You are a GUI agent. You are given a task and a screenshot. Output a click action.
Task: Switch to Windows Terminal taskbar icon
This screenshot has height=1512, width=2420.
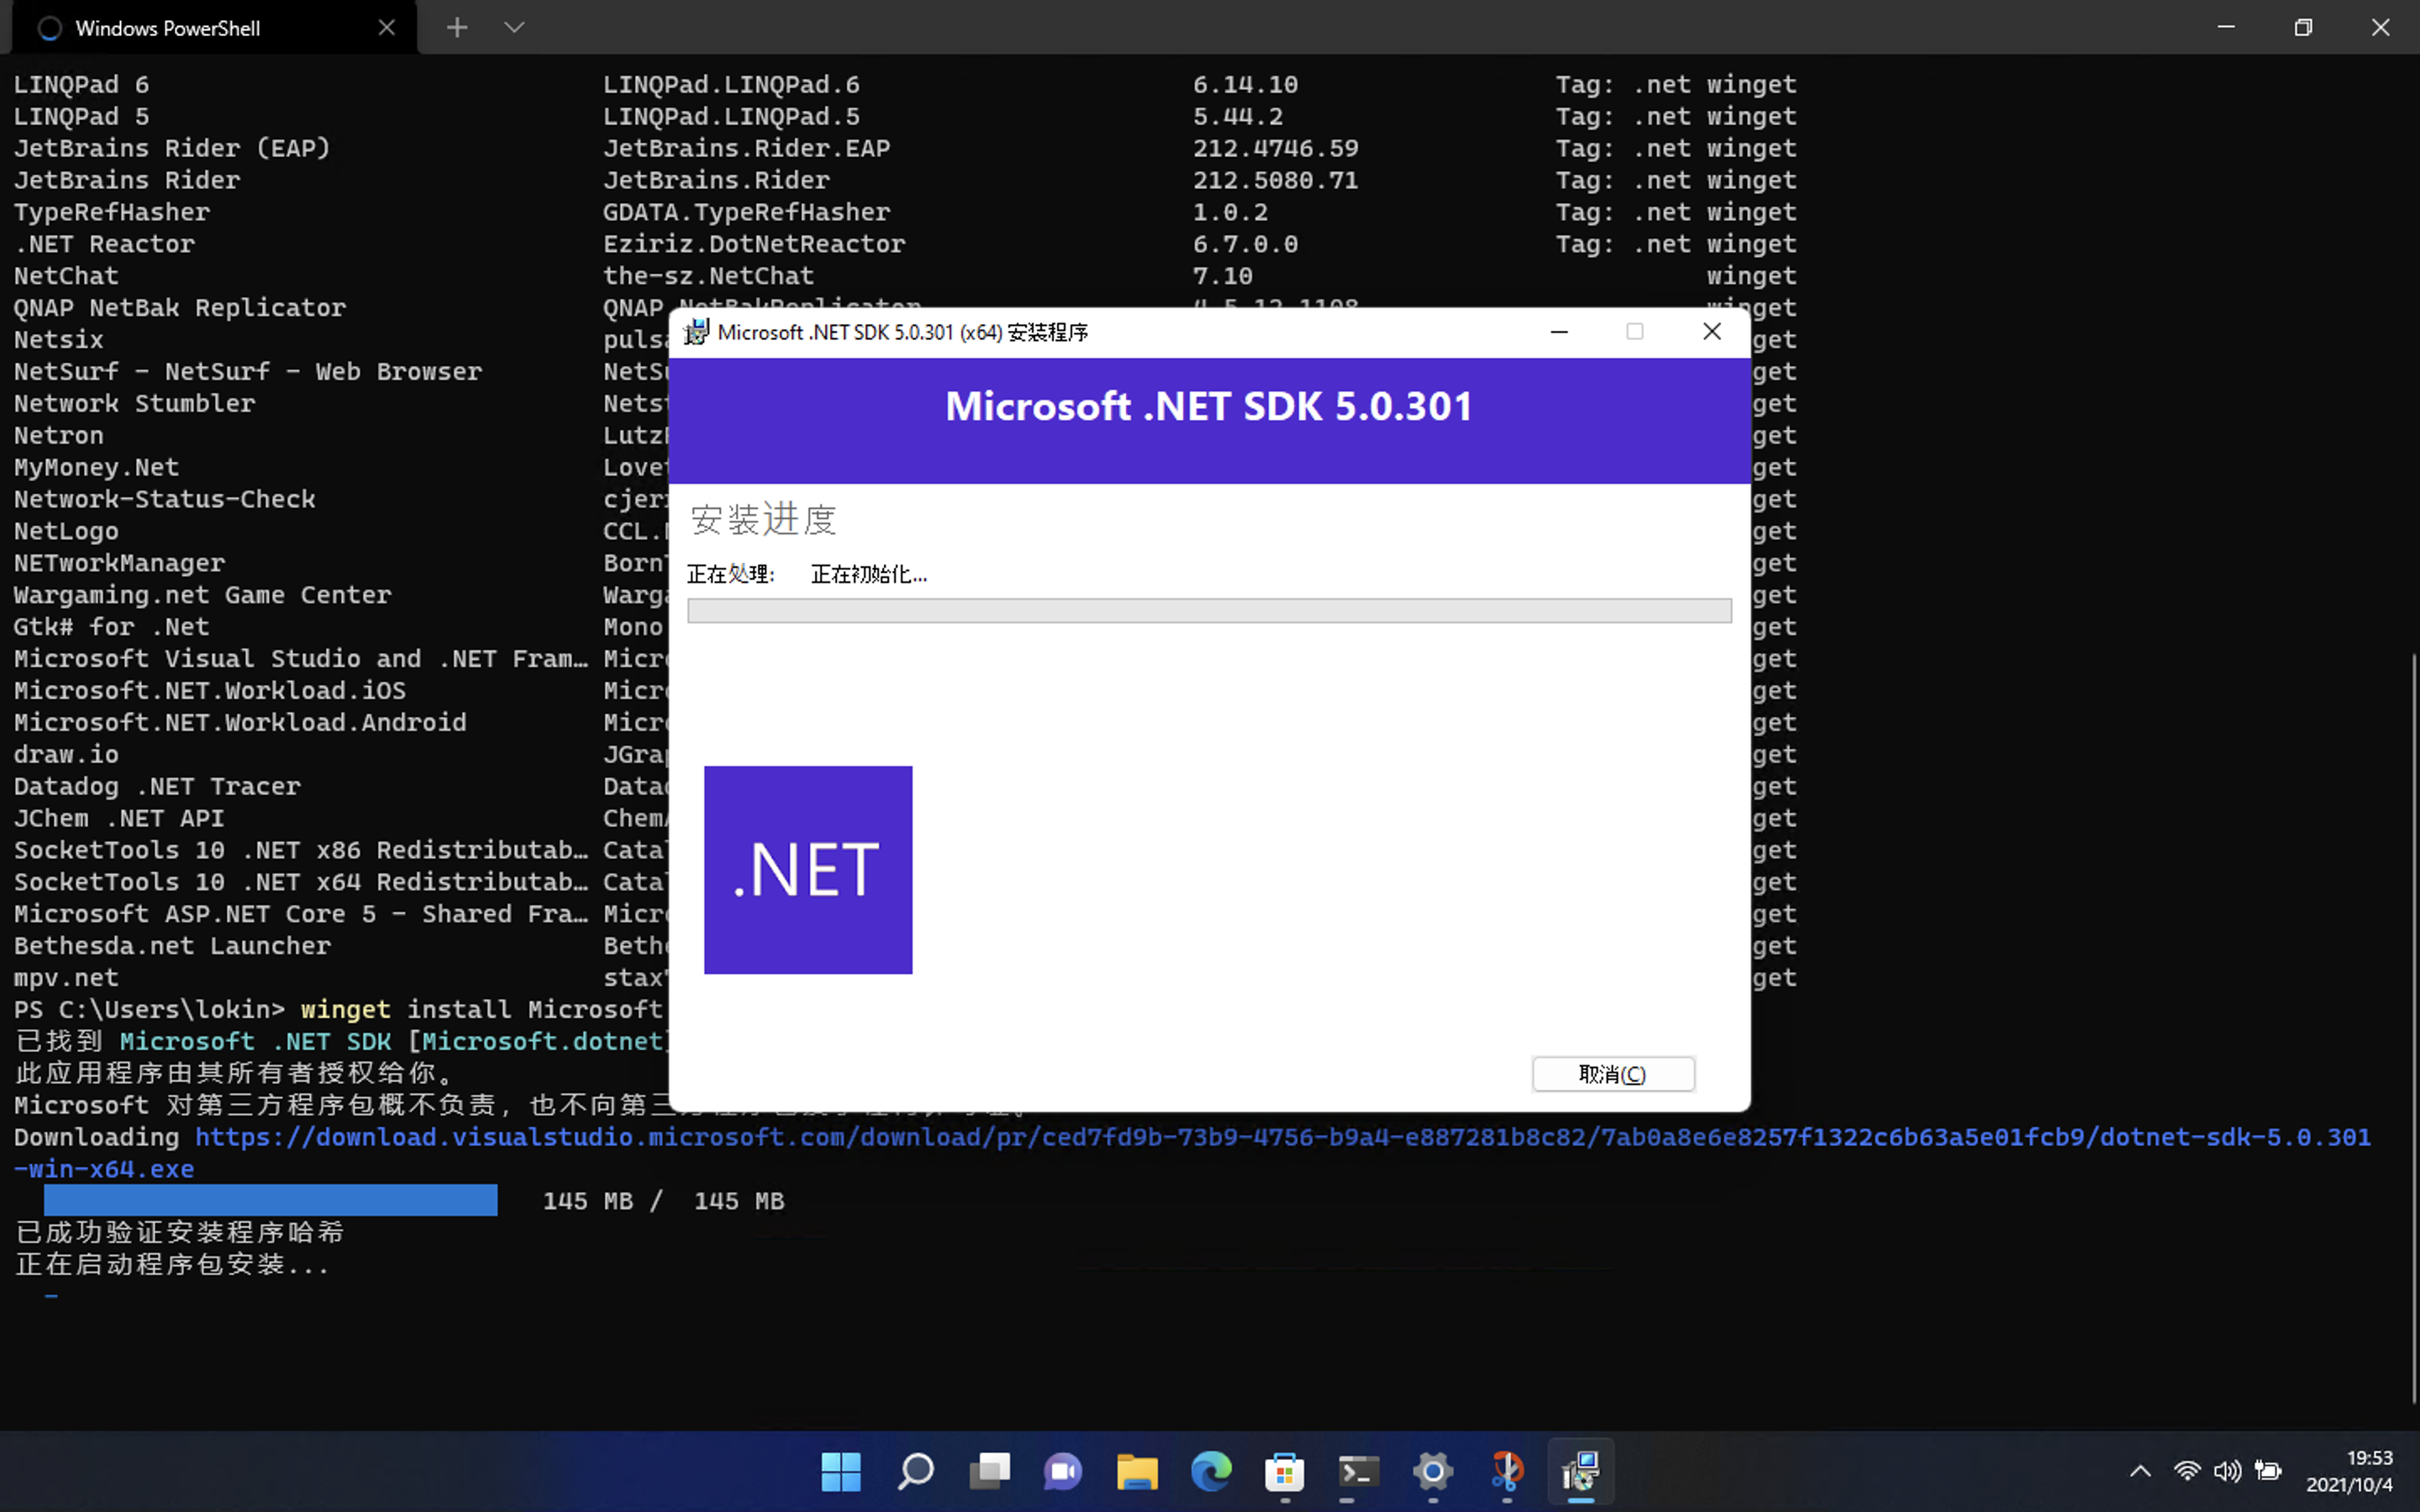point(1359,1471)
